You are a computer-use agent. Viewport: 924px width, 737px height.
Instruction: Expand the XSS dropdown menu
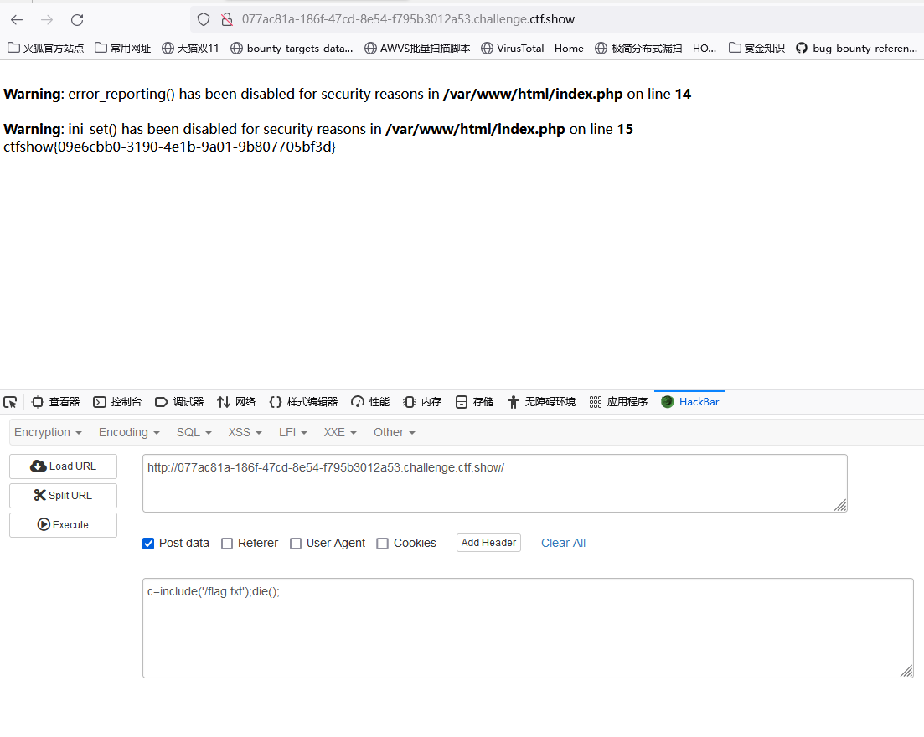coord(245,432)
